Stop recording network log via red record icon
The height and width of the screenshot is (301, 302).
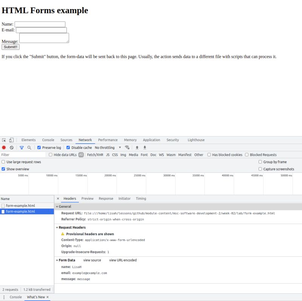click(4, 147)
